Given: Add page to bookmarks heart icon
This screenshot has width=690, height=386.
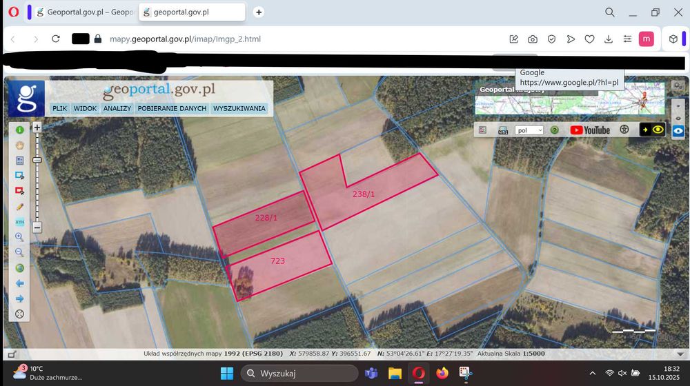Looking at the screenshot, I should pyautogui.click(x=590, y=39).
